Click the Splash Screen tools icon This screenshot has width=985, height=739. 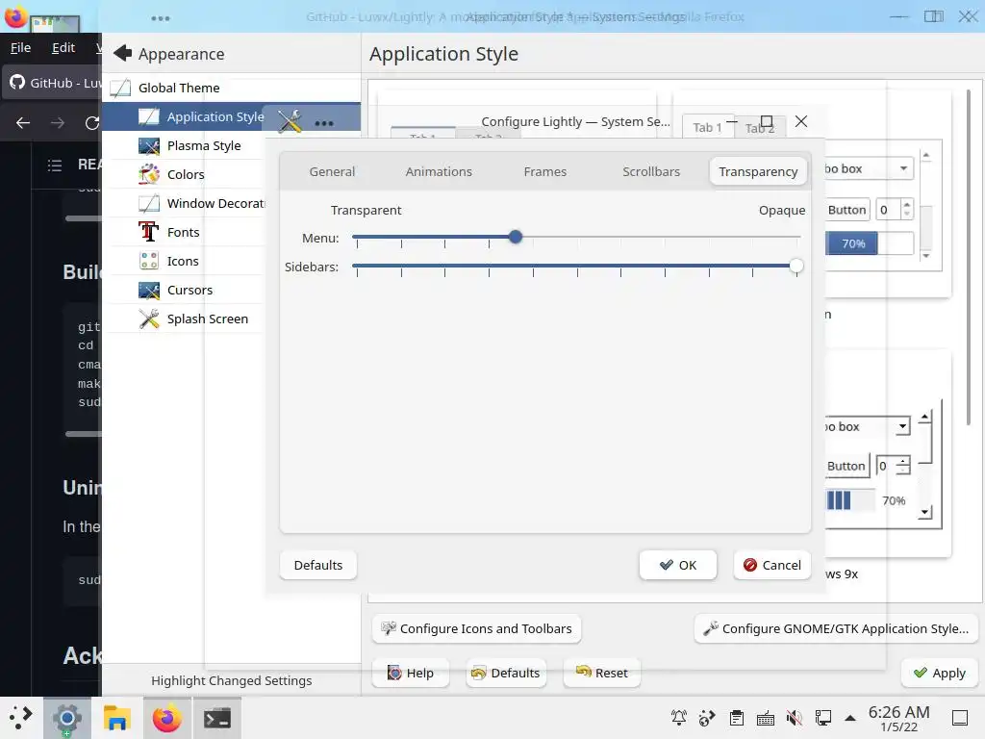click(149, 319)
